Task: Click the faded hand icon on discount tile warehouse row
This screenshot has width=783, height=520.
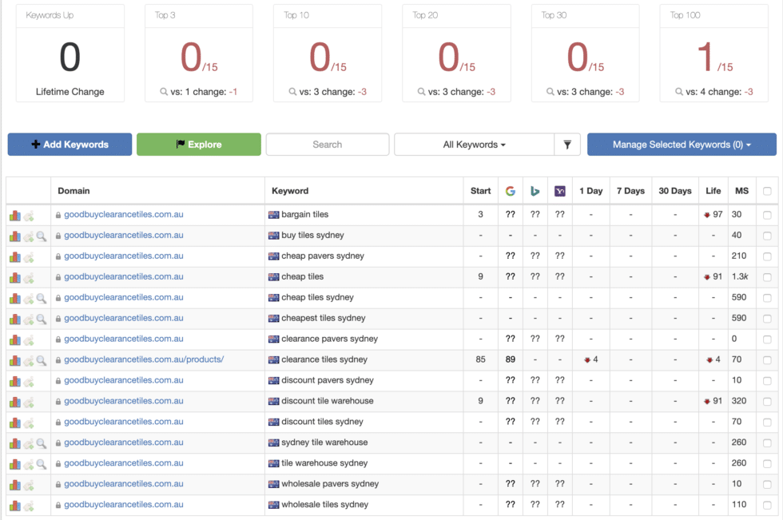Action: coord(29,402)
